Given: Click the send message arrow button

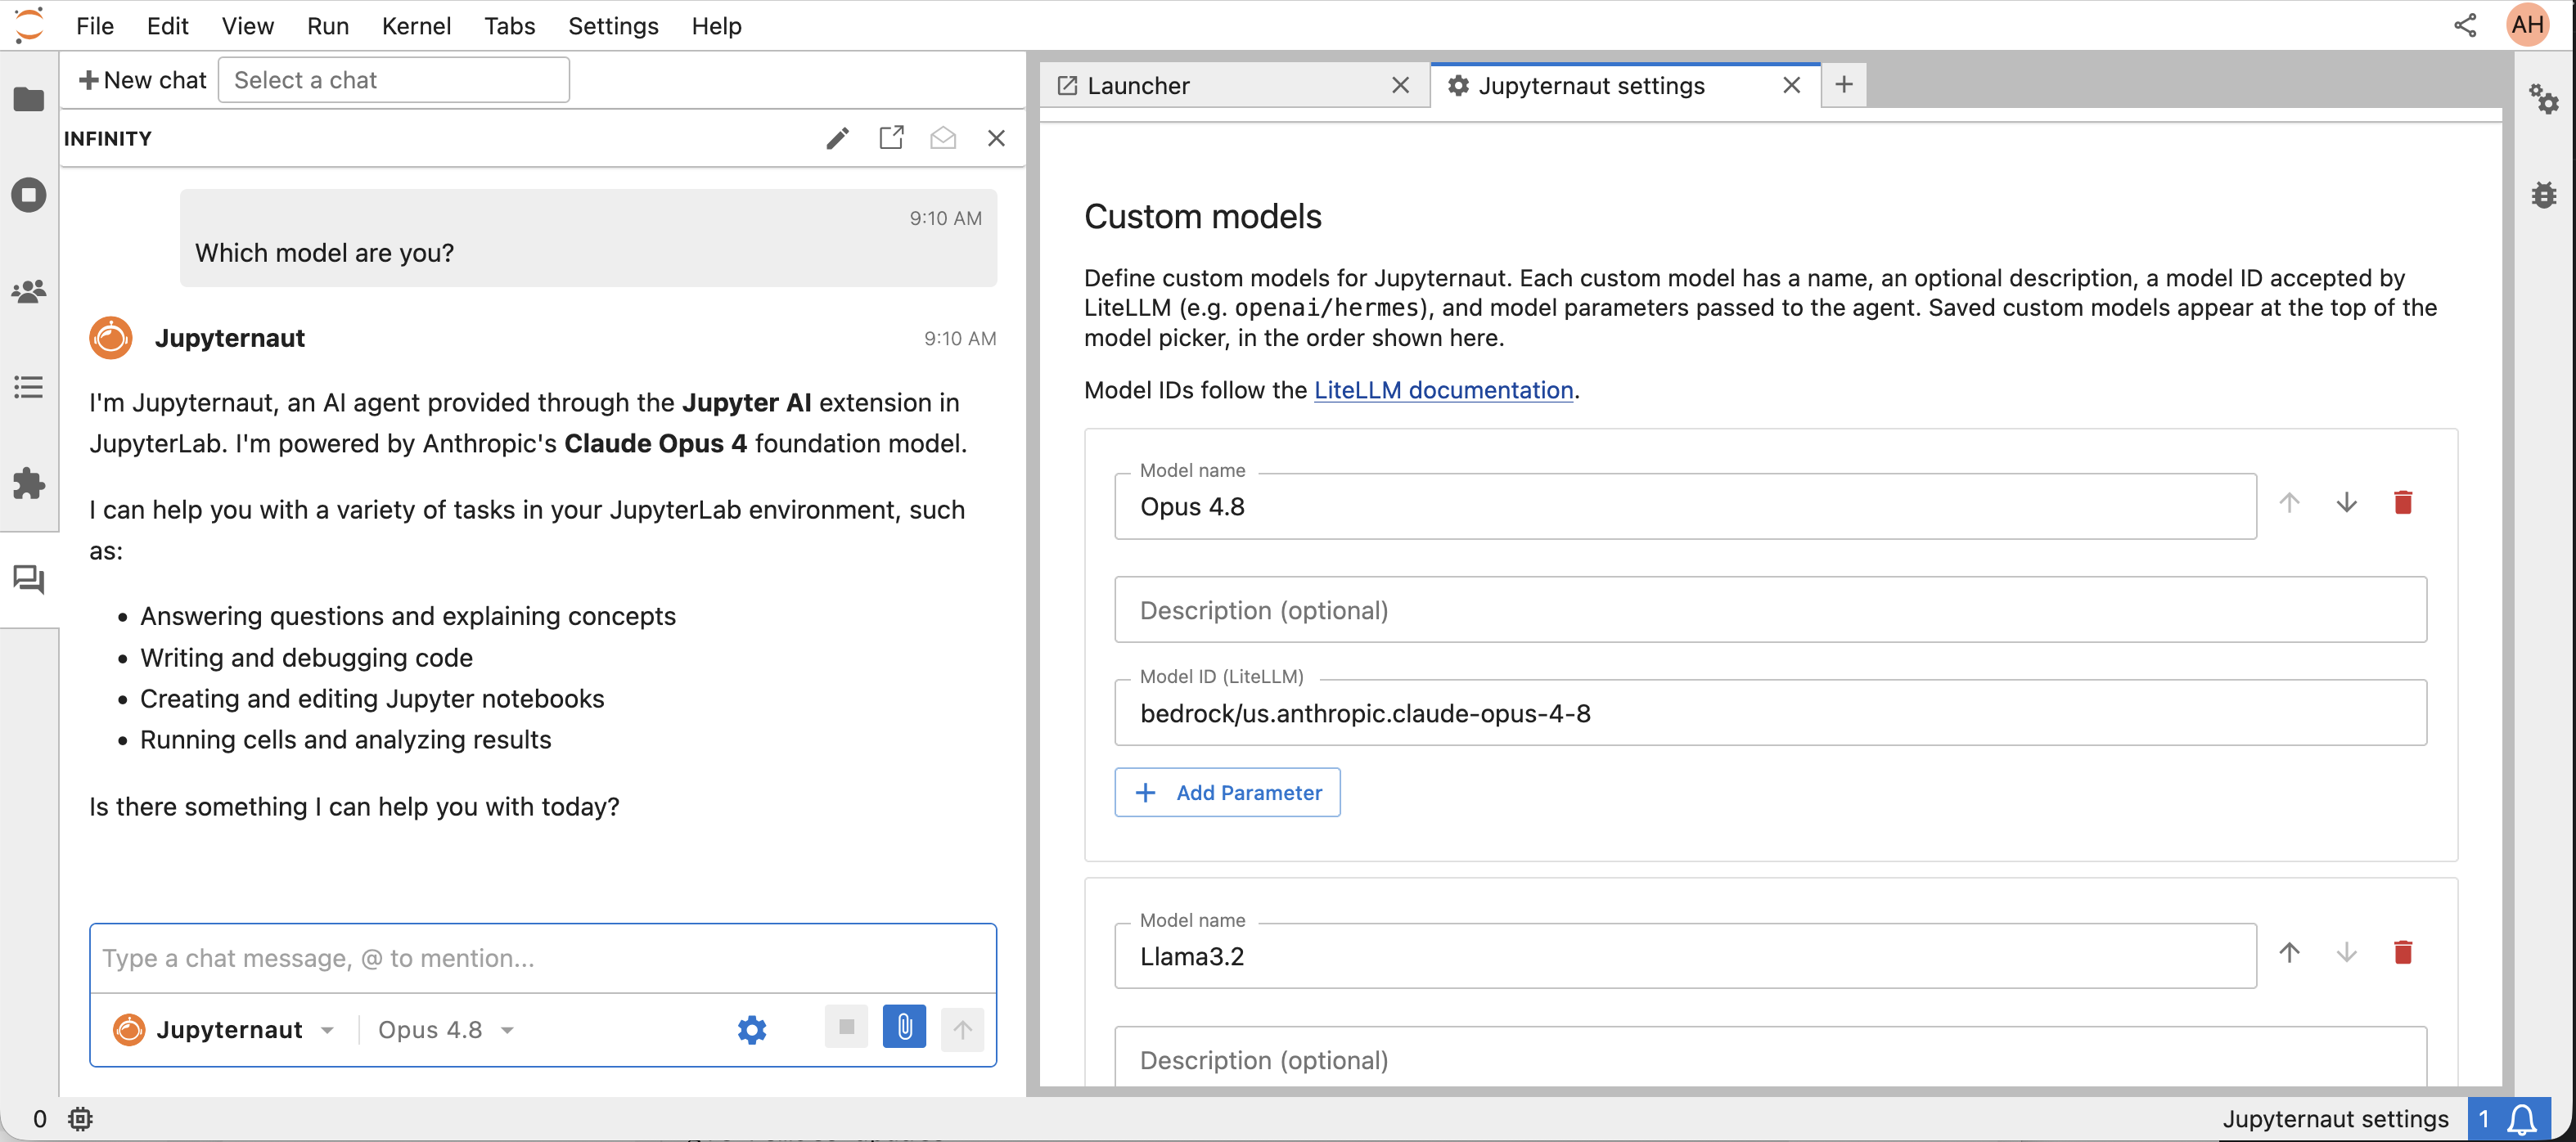Looking at the screenshot, I should tap(962, 1029).
